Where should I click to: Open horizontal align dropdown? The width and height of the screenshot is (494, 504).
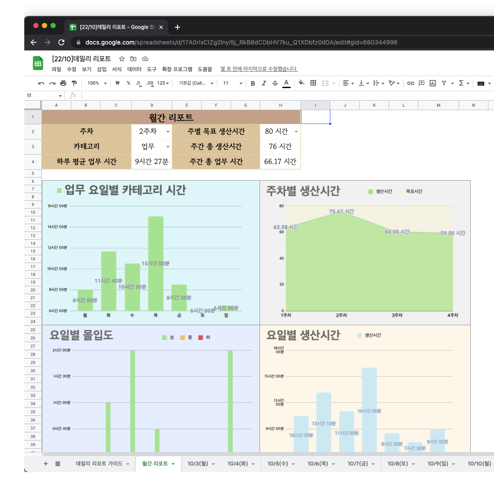click(x=348, y=83)
